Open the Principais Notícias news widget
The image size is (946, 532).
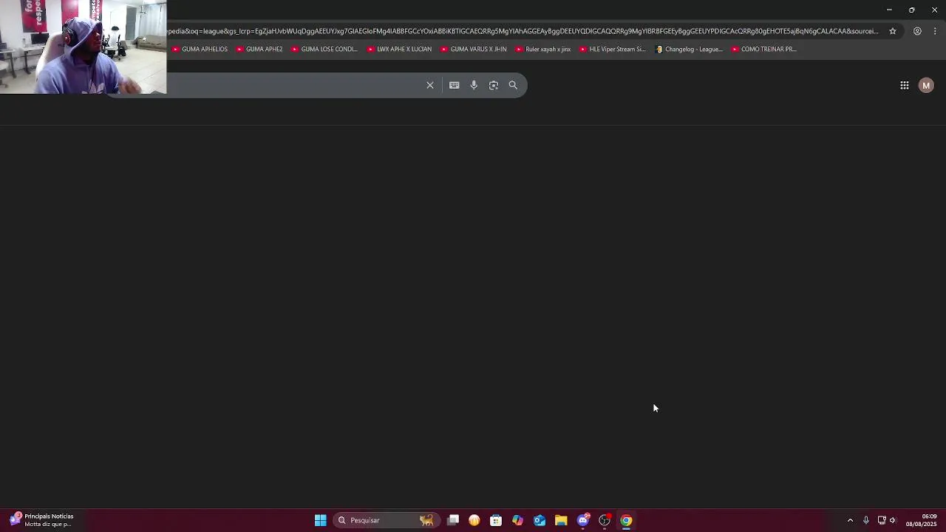[41, 520]
